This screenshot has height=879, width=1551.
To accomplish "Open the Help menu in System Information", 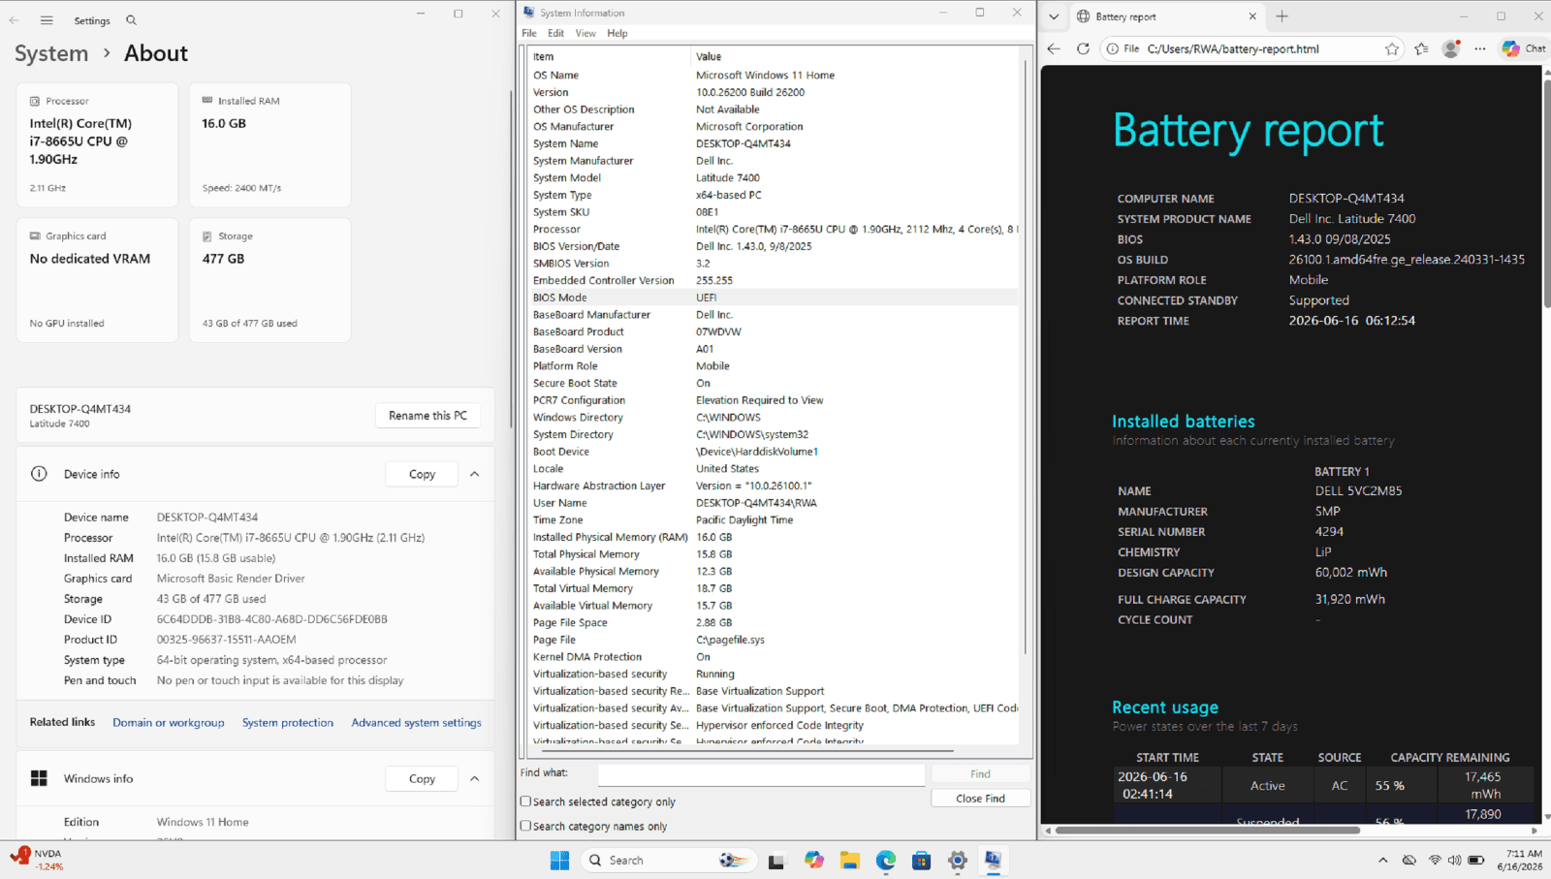I will point(617,33).
